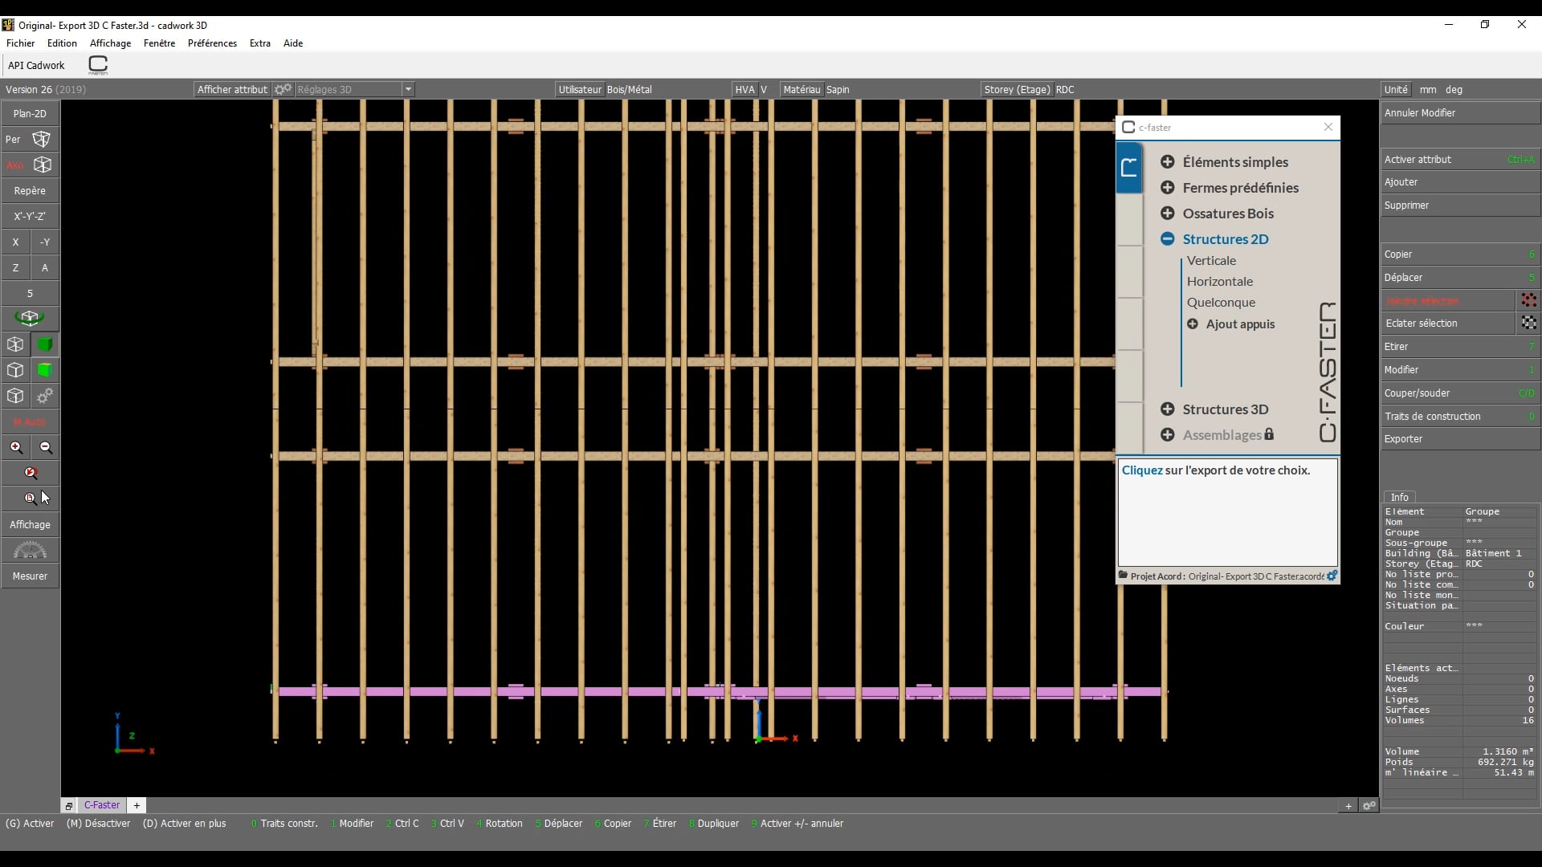Select the perspective view icon next to Per
Screen dimensions: 1542x867
click(42, 139)
